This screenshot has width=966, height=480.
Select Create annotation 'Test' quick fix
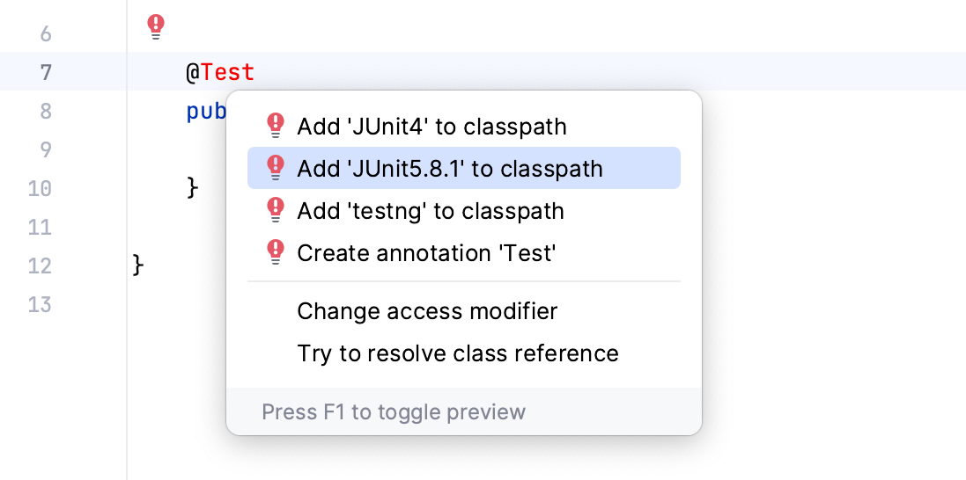[427, 254]
